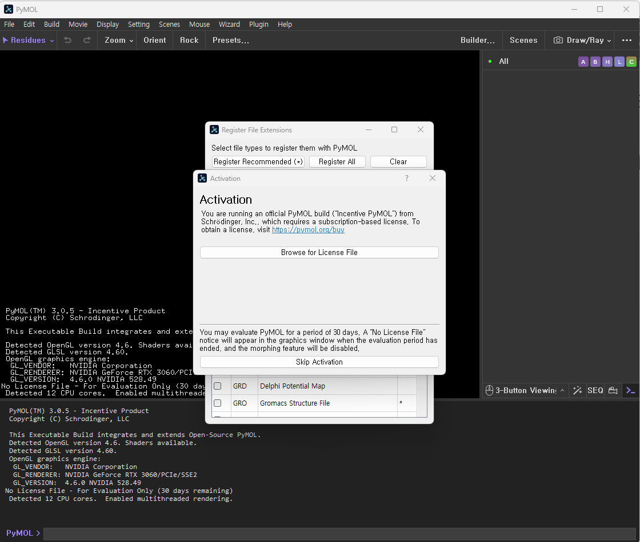Click Skip Activation button
Screen dimensions: 640x542
319,362
